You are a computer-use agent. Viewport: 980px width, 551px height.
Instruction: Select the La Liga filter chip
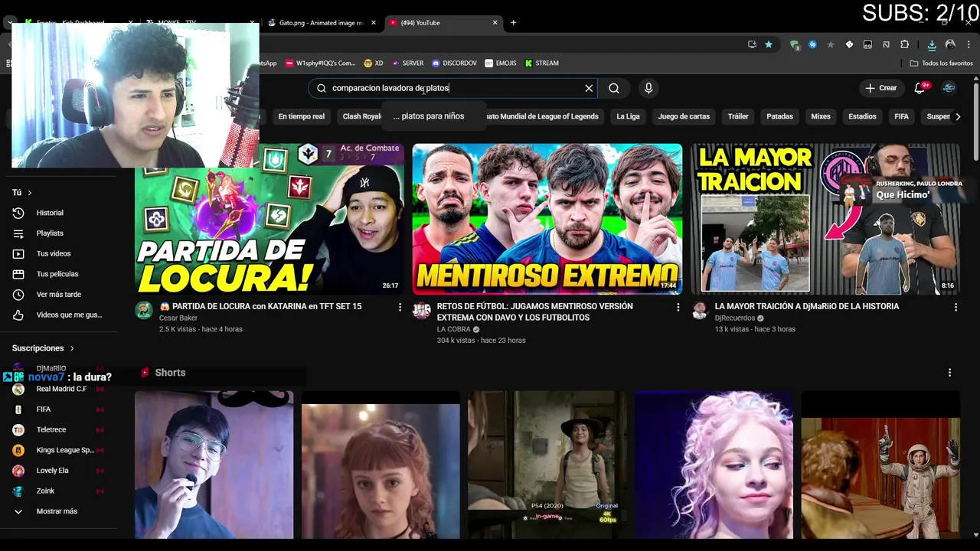(628, 116)
